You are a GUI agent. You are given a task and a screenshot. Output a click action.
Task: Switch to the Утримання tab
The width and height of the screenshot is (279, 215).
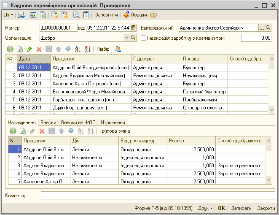coord(113,122)
